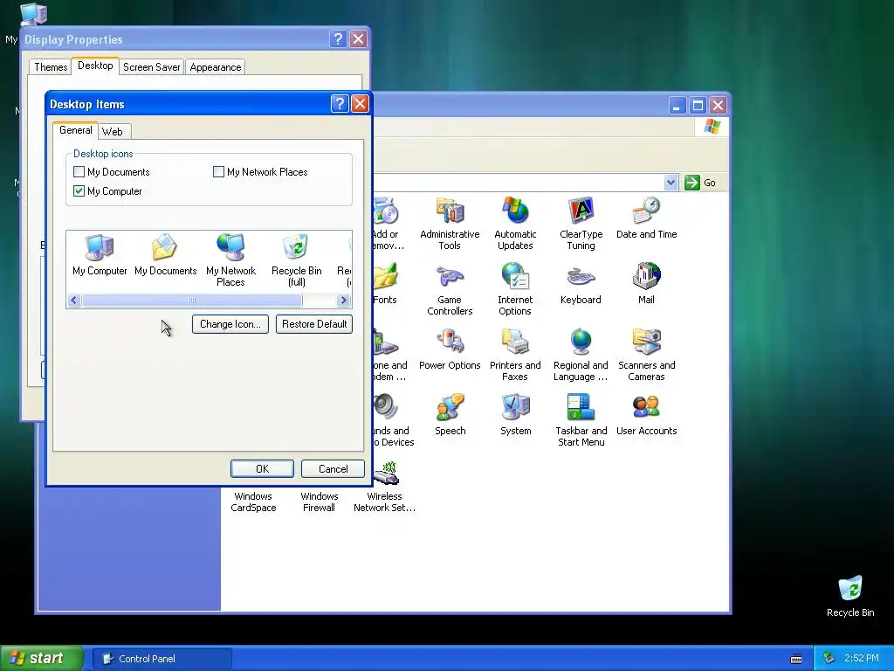Uncheck My Computer desktop icon checkbox

click(79, 191)
